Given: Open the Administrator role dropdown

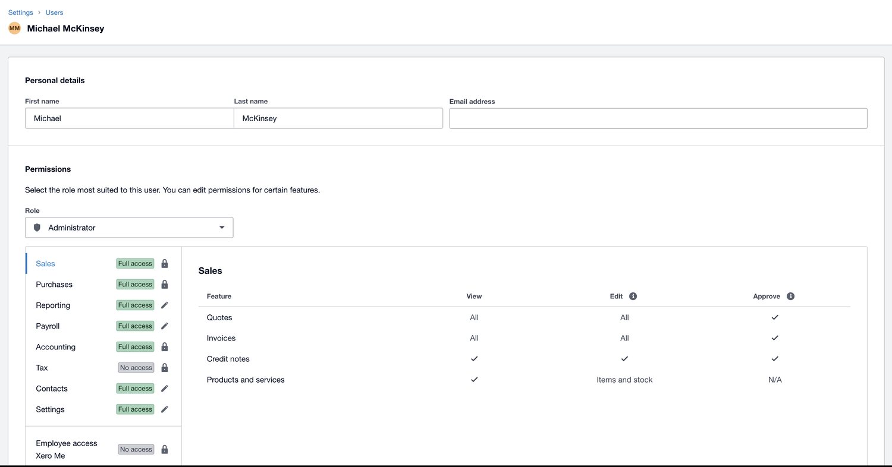Looking at the screenshot, I should click(x=129, y=228).
